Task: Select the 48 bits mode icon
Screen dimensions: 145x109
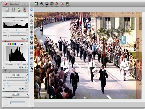Action: point(19,9)
